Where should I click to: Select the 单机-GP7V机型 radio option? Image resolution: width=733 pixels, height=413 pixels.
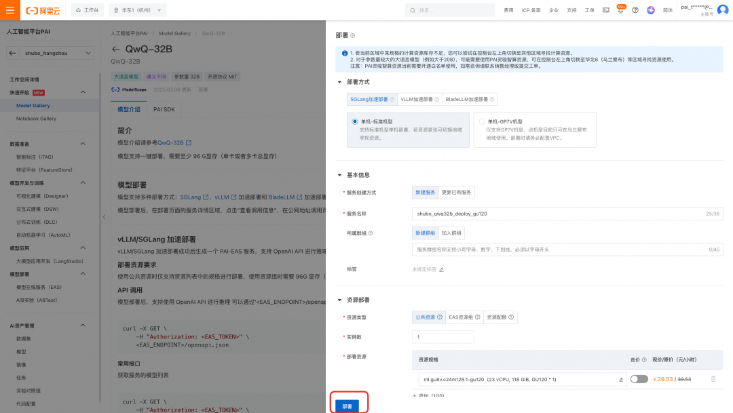[x=481, y=121]
